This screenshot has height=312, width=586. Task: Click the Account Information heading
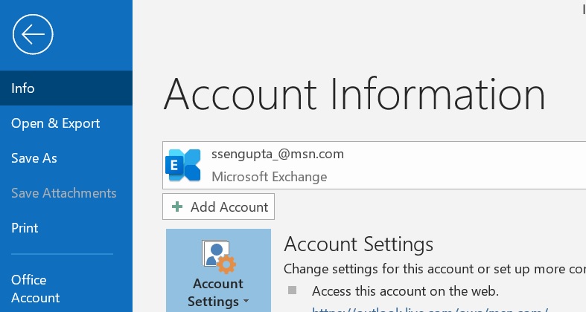pos(354,94)
